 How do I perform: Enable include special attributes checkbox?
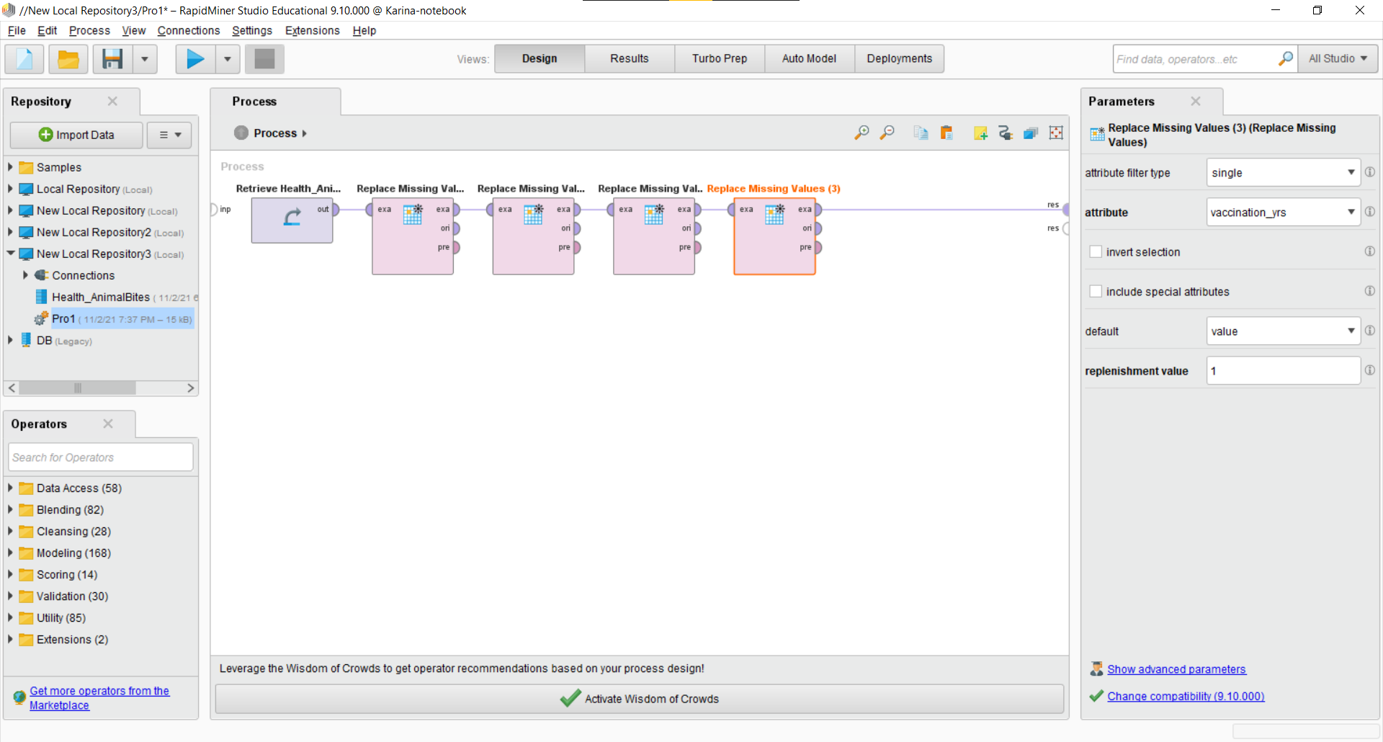pyautogui.click(x=1096, y=291)
